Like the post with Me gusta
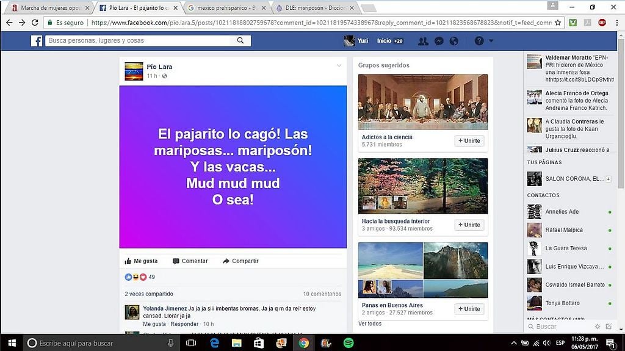The image size is (625, 351). (141, 261)
